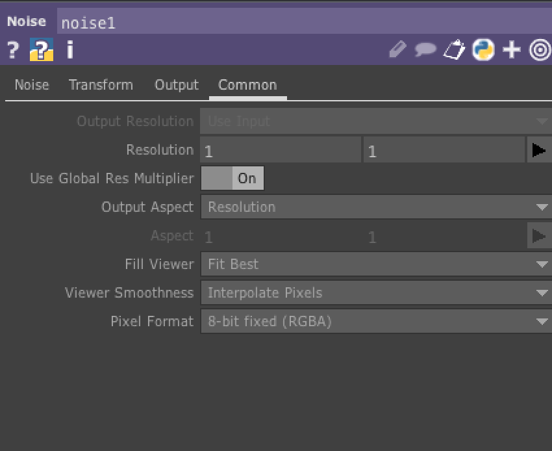The width and height of the screenshot is (552, 451).
Task: Expand the Aspect parameter arrow
Action: (538, 236)
